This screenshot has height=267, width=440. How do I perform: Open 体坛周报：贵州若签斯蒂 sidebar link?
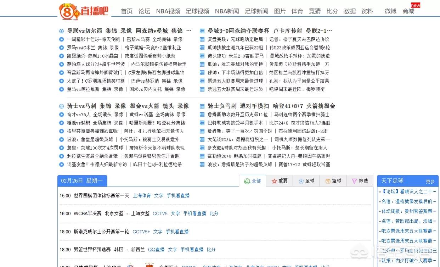coord(409,211)
